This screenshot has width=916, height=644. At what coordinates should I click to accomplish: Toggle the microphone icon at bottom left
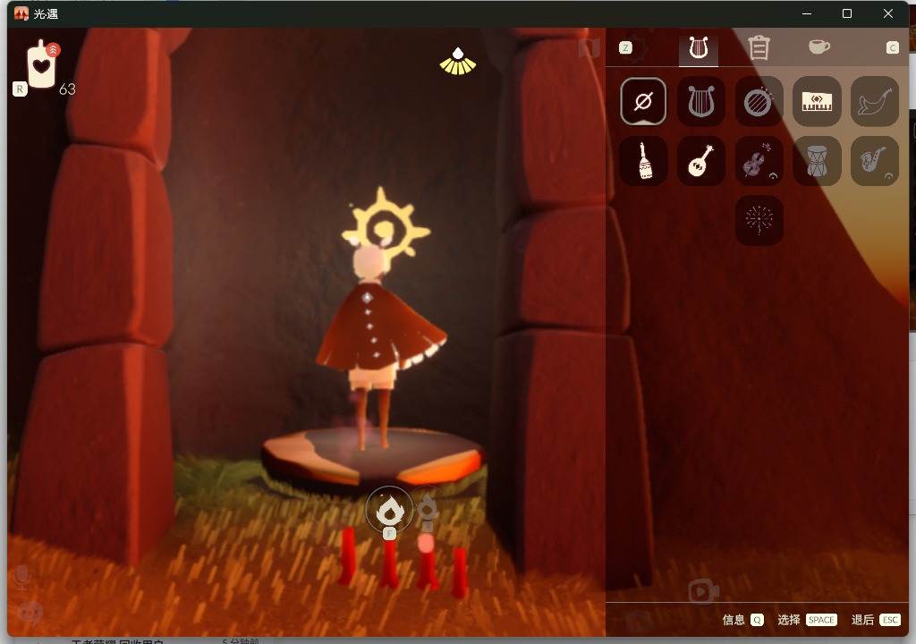pyautogui.click(x=22, y=577)
